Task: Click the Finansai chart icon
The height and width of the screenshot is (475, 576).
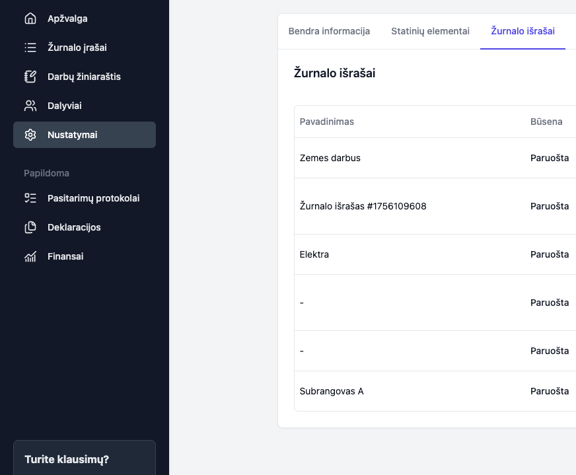Action: point(30,256)
